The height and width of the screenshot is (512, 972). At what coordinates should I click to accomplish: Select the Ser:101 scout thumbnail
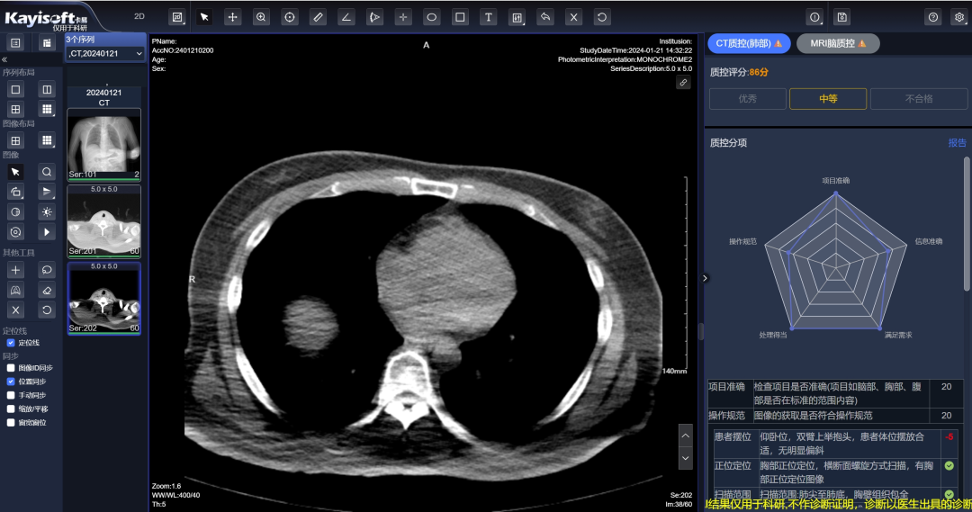tap(103, 144)
